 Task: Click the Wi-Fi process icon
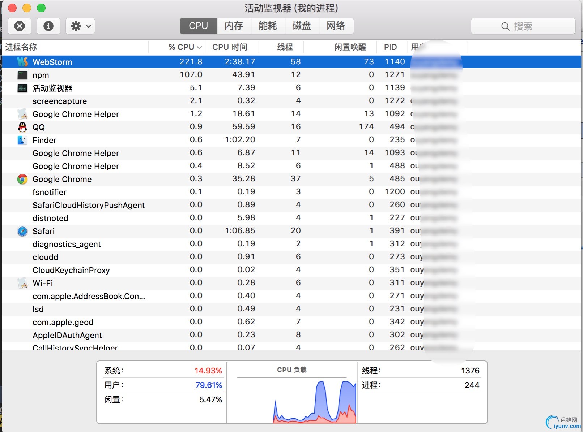[x=22, y=283]
